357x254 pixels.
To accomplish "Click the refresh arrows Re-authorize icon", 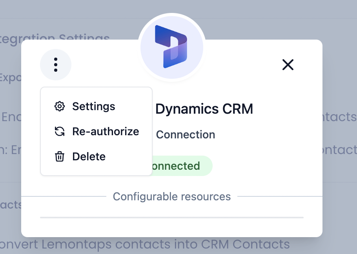I will pos(60,131).
